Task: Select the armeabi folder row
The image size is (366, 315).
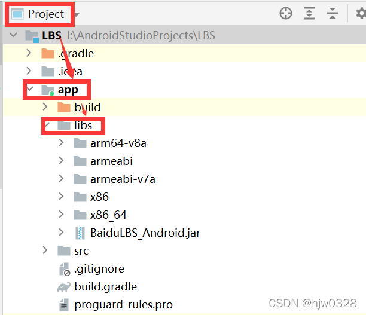Action: pyautogui.click(x=184, y=161)
